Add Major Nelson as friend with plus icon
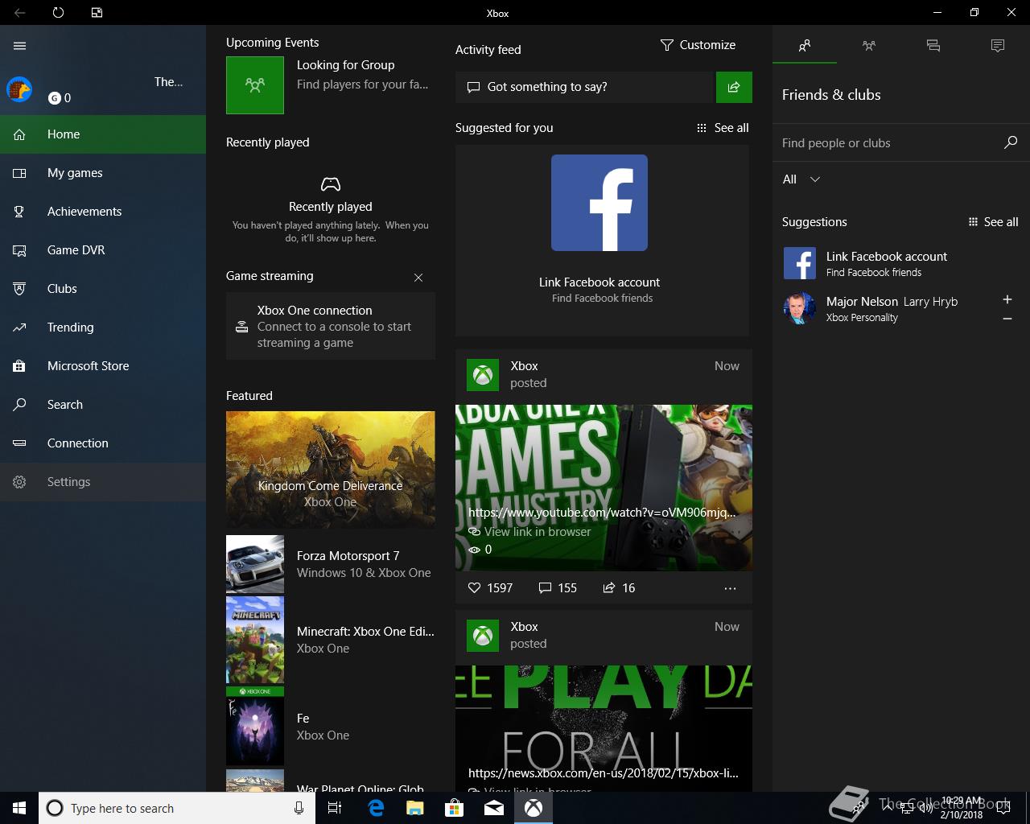 [x=1007, y=299]
